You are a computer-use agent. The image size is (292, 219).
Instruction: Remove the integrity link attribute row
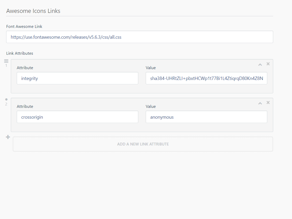(268, 64)
